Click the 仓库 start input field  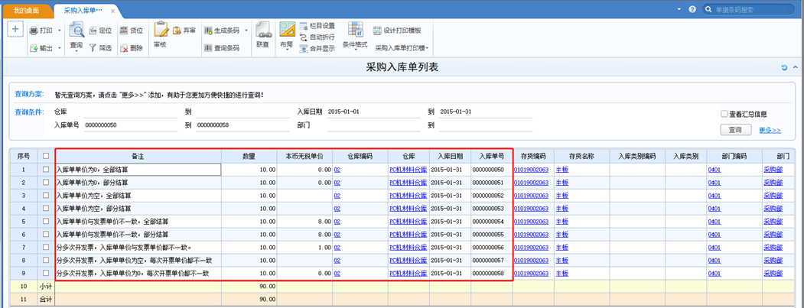(x=132, y=112)
